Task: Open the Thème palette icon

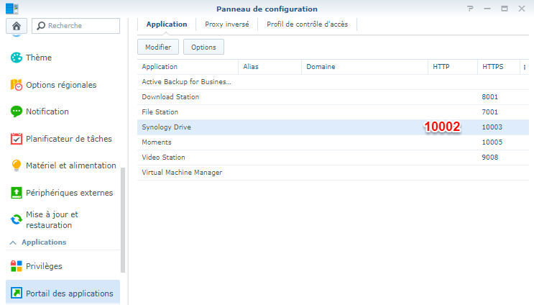Action: pyautogui.click(x=16, y=58)
